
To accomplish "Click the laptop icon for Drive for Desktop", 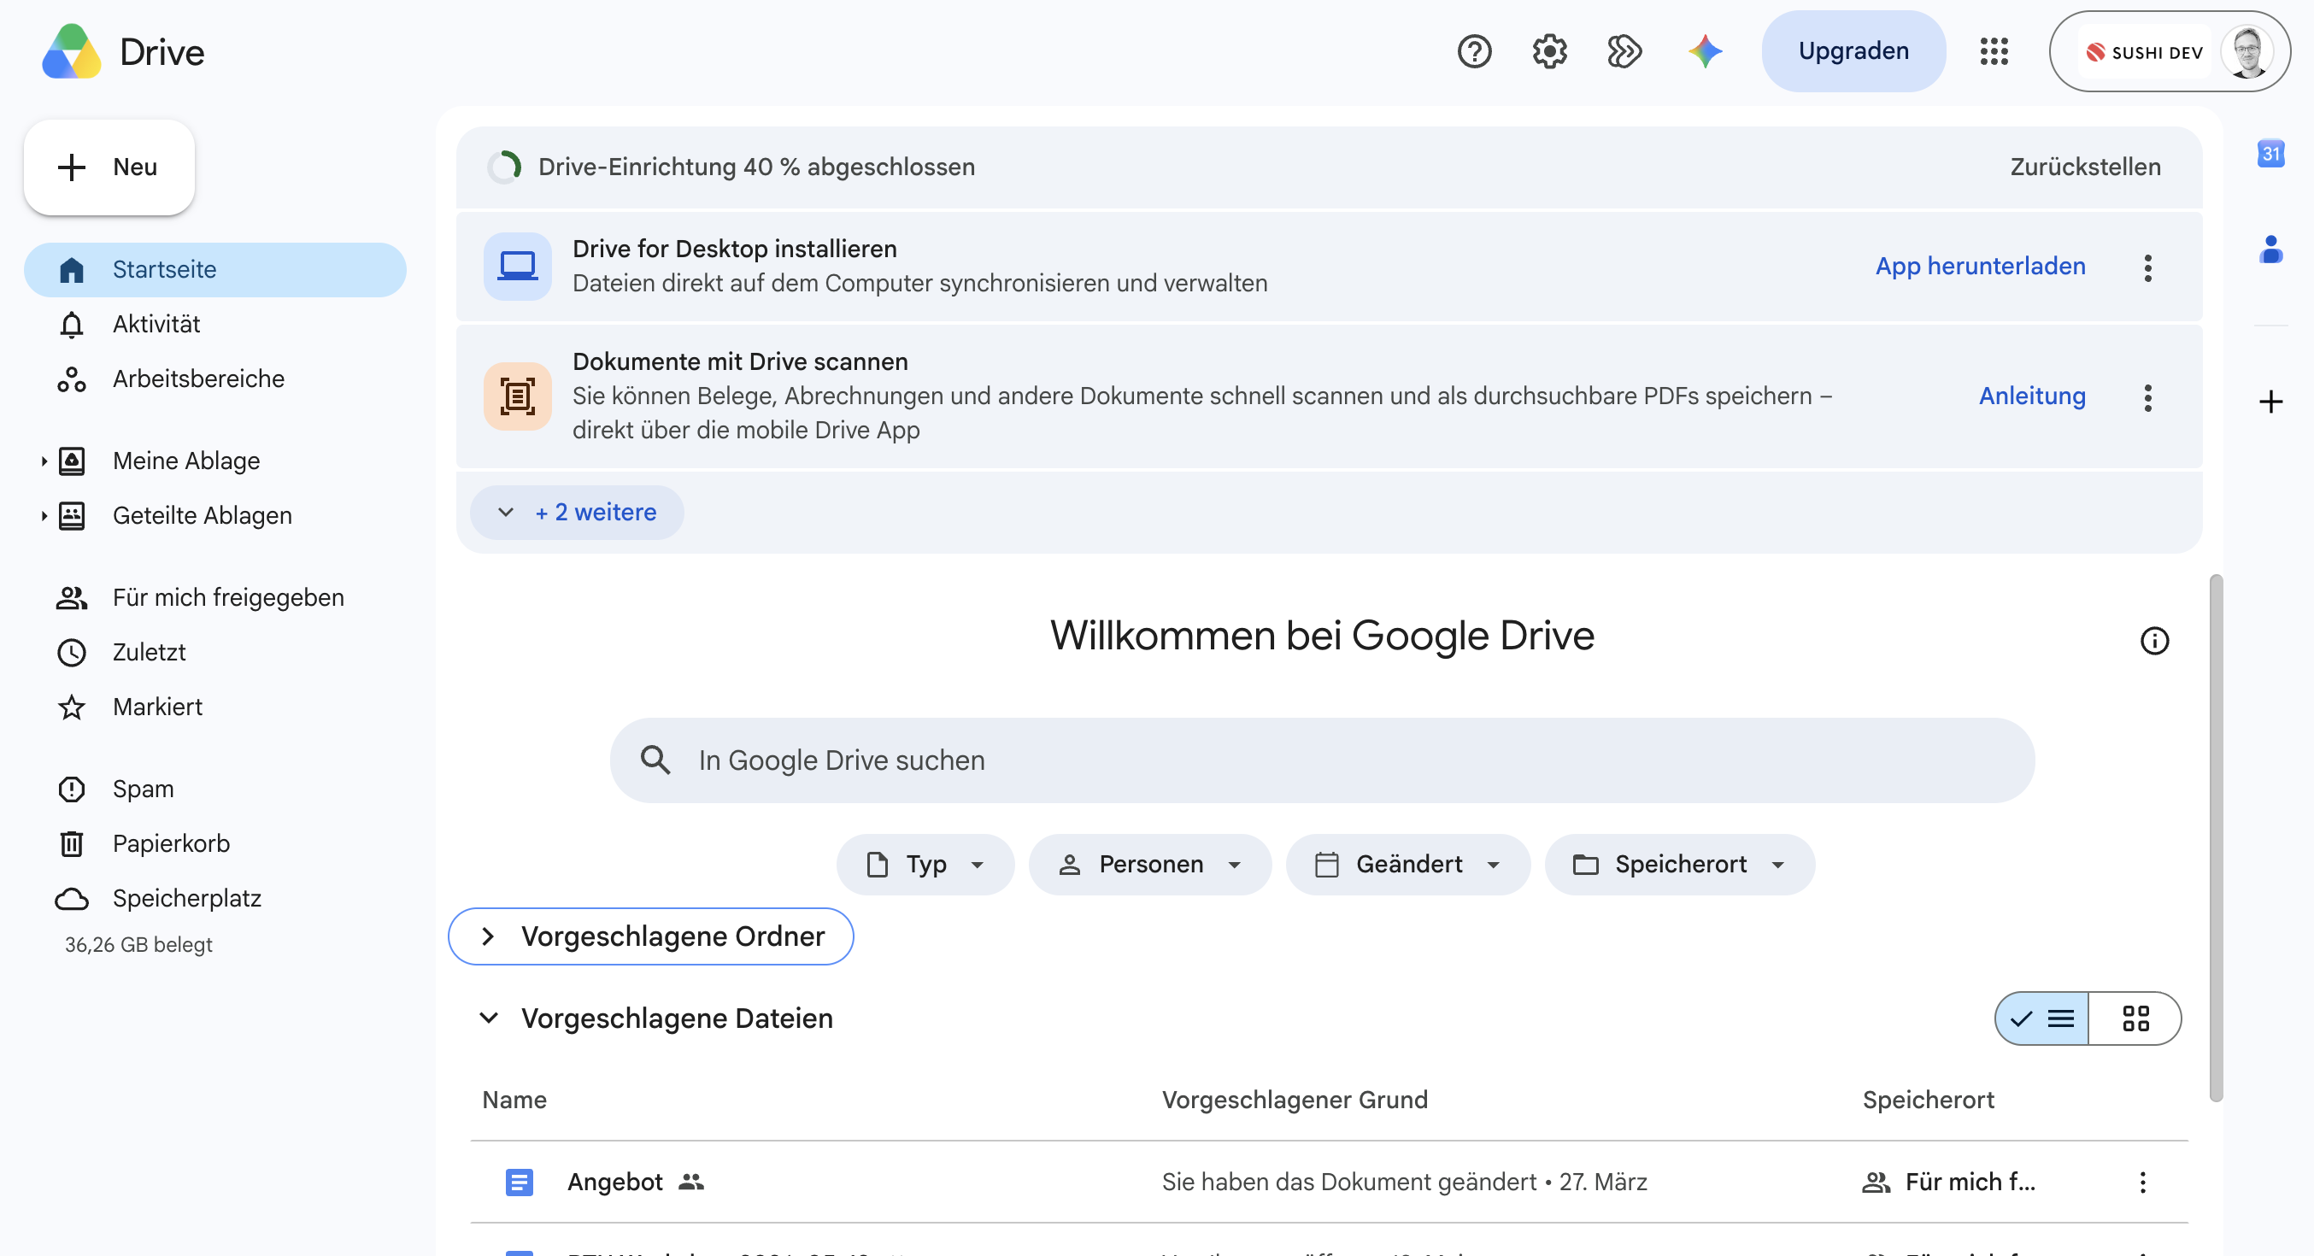I will 518,266.
